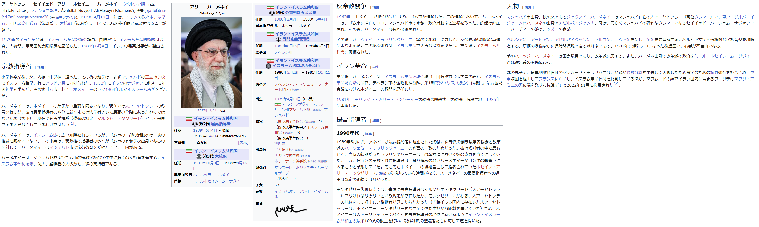Open the red ホラーサーン神学校 link
759x227 pixels.
pos(290,161)
